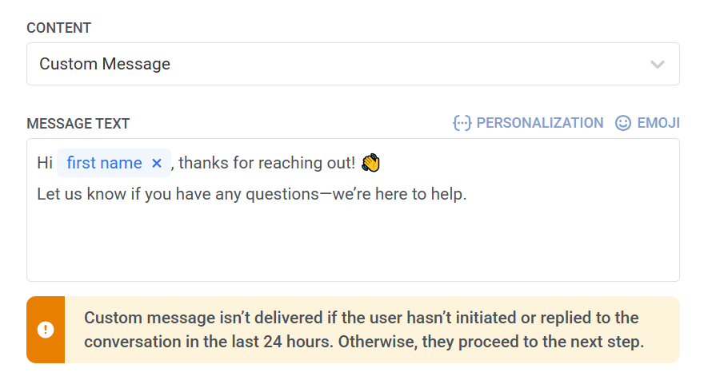The height and width of the screenshot is (380, 704).
Task: Click the smiley face Emoji icon
Action: pos(623,123)
